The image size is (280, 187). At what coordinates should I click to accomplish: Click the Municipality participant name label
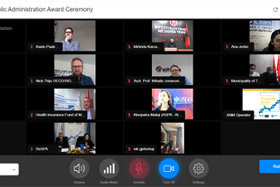pos(246,81)
